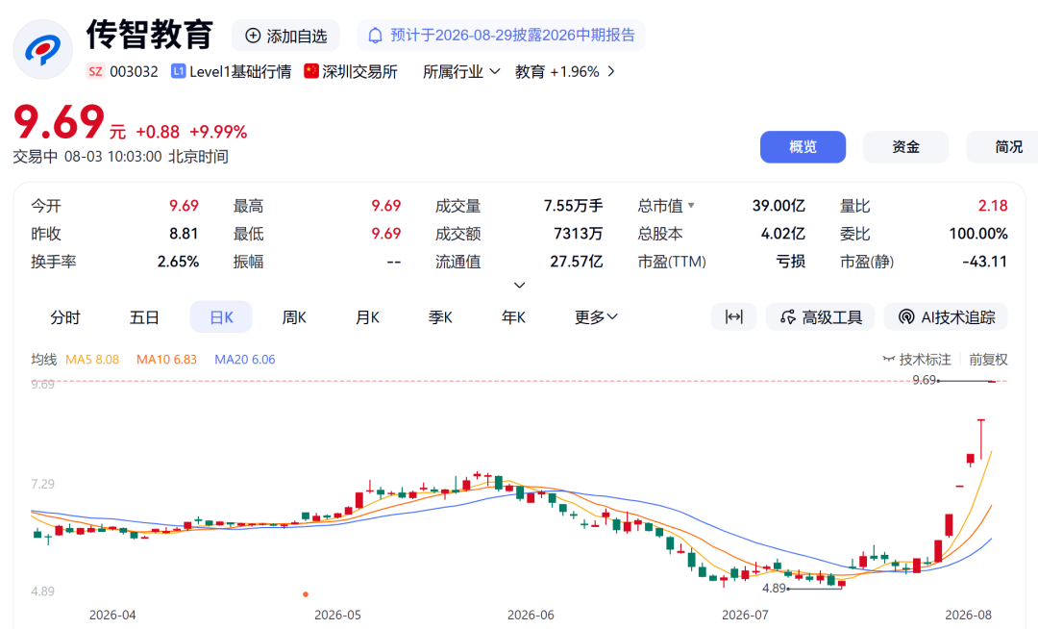Screen dimensions: 1038x629
Task: Open the 总市值 dropdown arrow
Action: tap(691, 205)
